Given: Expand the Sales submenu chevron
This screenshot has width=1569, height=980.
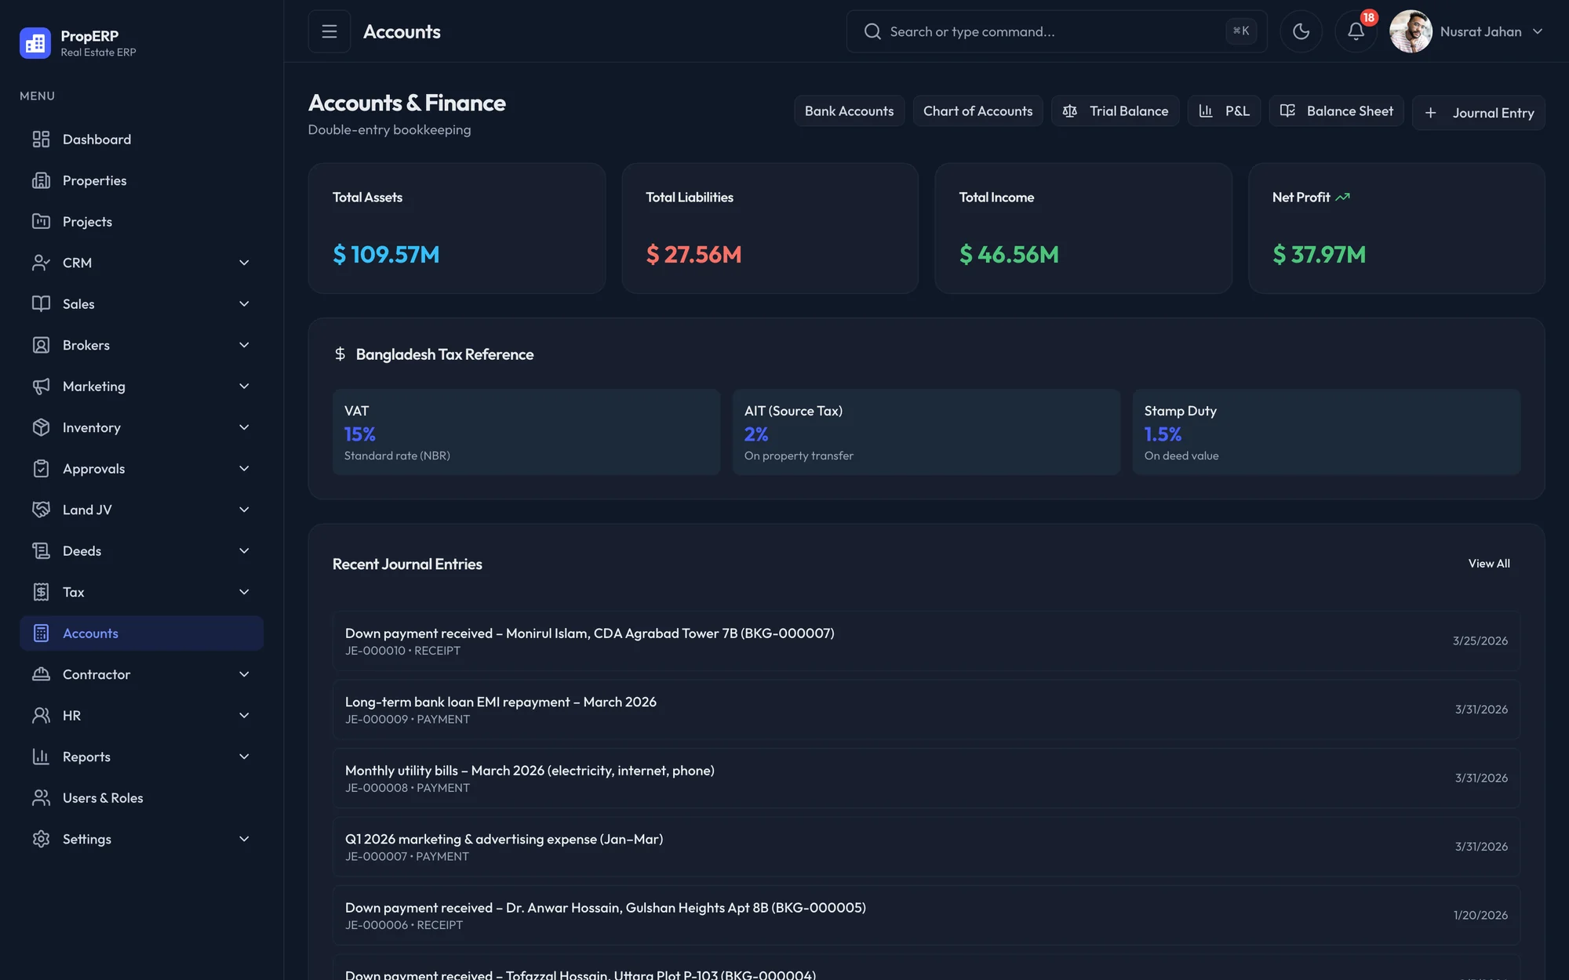Looking at the screenshot, I should pos(244,304).
